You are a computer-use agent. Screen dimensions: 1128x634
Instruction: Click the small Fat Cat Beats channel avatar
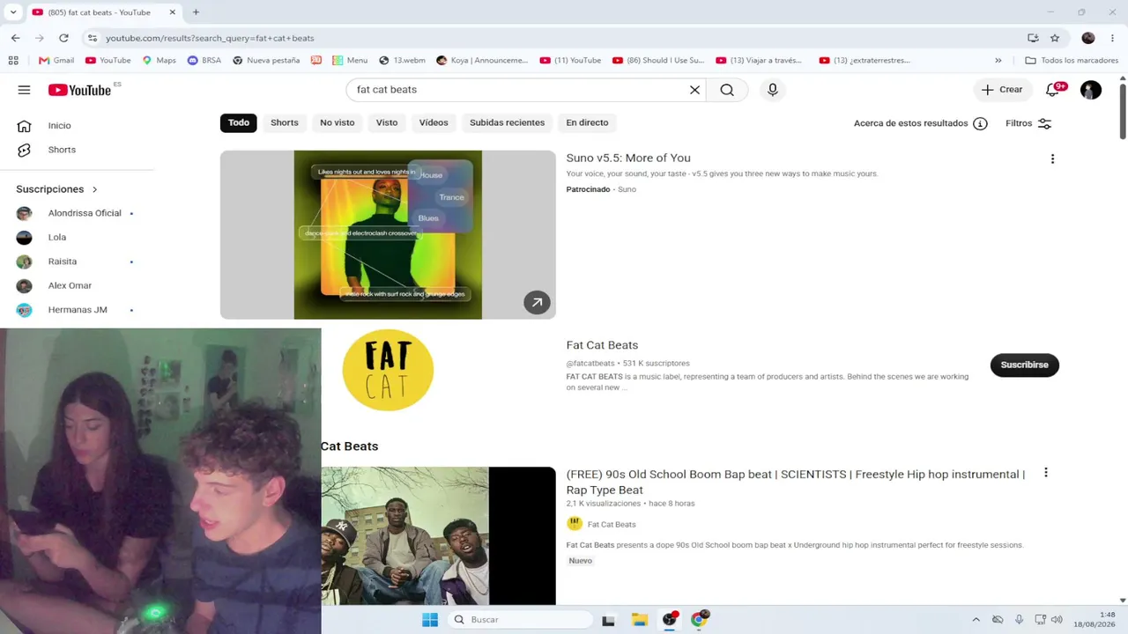575,524
